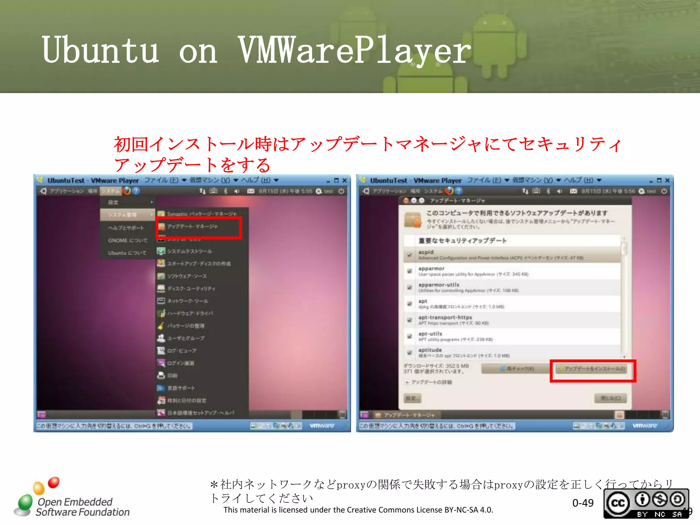Open the trash icon in Update Manager window bottom panel

pos(665,415)
